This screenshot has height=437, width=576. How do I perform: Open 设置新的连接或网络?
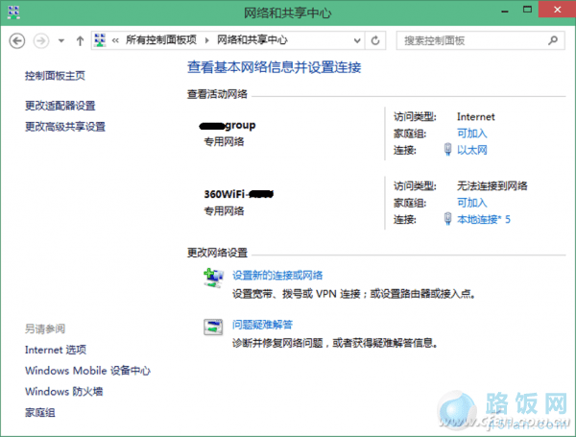[277, 276]
